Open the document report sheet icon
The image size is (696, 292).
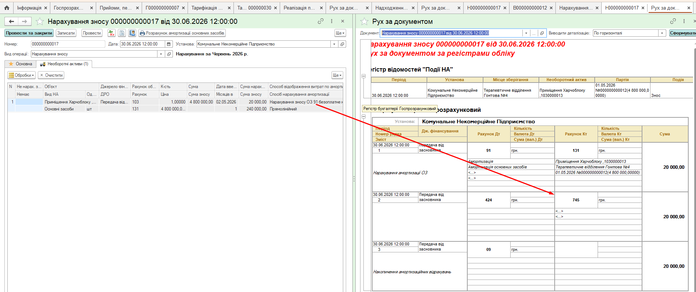[x=122, y=33]
